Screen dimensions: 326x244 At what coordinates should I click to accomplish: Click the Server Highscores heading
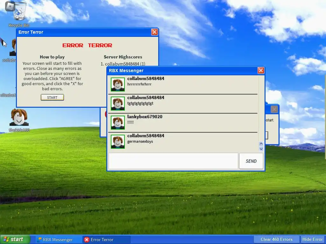pyautogui.click(x=123, y=57)
